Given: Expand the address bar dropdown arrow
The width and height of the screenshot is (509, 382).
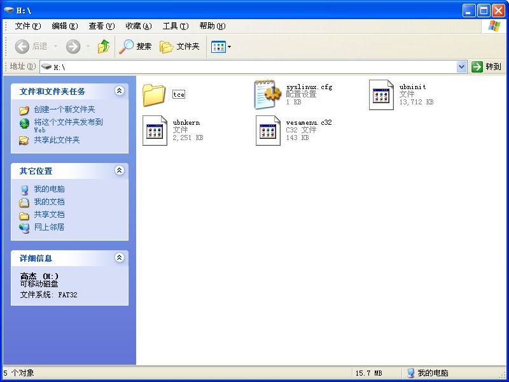Looking at the screenshot, I should (462, 67).
